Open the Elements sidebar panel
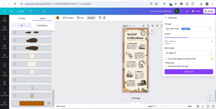Screen dimensions: 216x109 [x=4, y=28]
